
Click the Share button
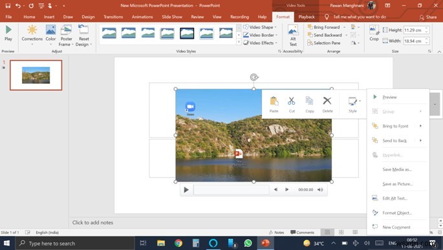pyautogui.click(x=428, y=17)
